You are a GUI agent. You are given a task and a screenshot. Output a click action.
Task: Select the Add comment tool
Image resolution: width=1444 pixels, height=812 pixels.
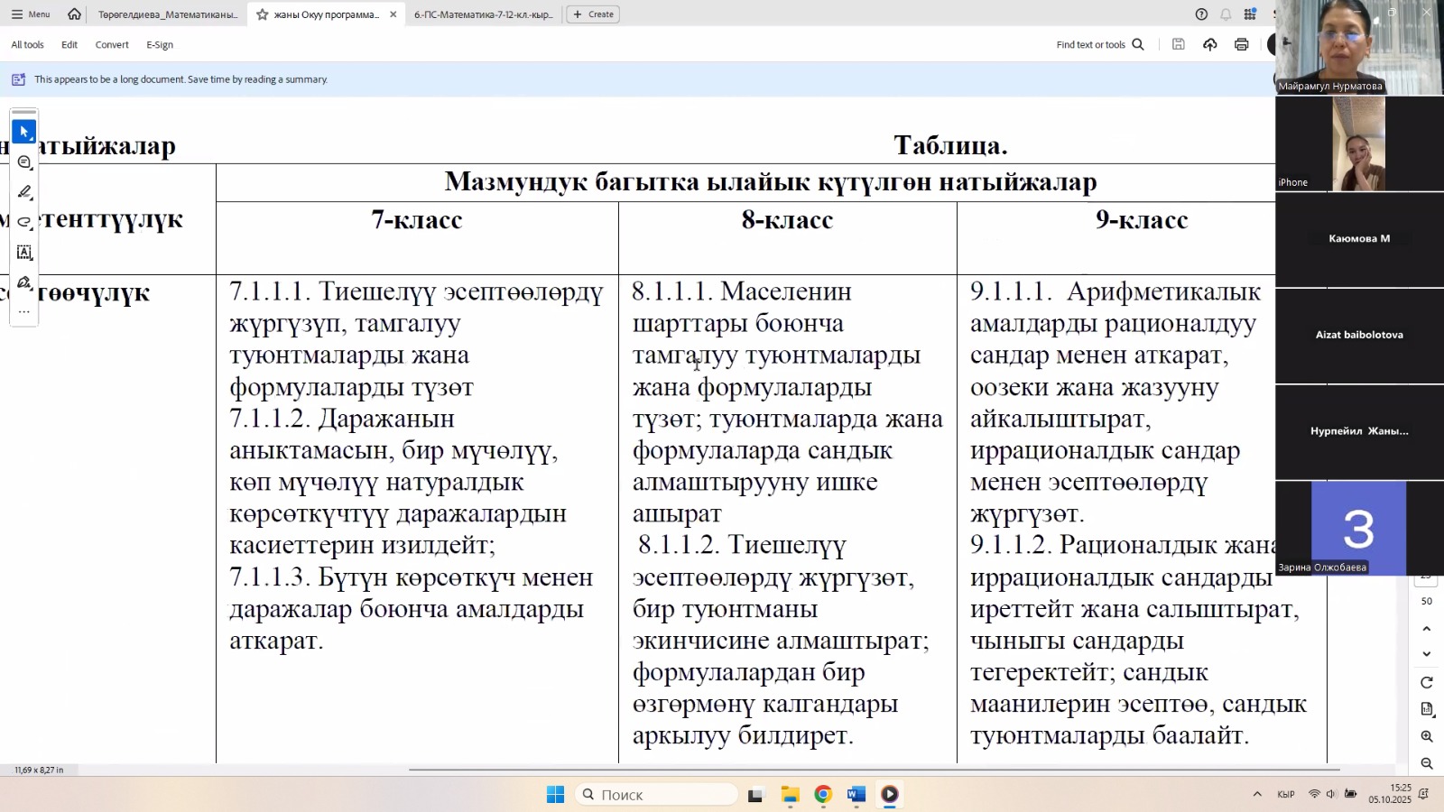tap(24, 162)
